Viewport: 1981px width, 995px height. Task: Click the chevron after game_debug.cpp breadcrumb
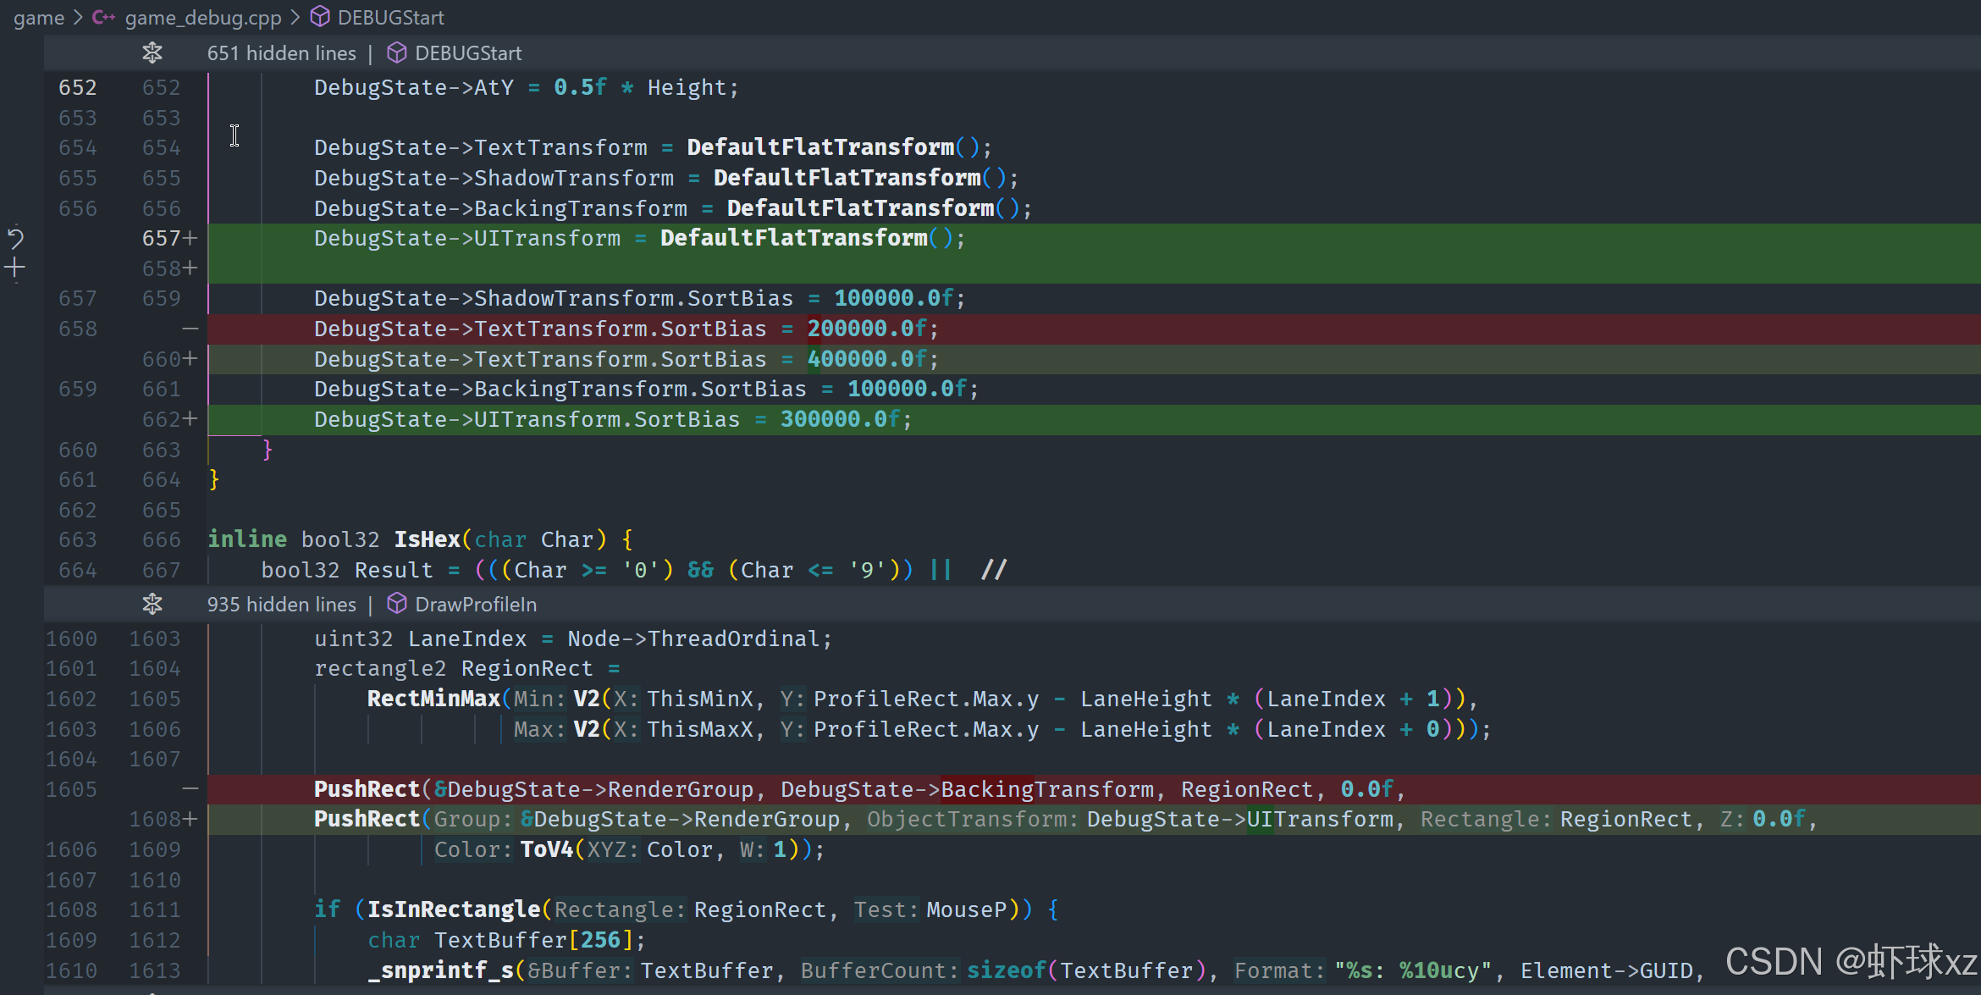point(295,17)
